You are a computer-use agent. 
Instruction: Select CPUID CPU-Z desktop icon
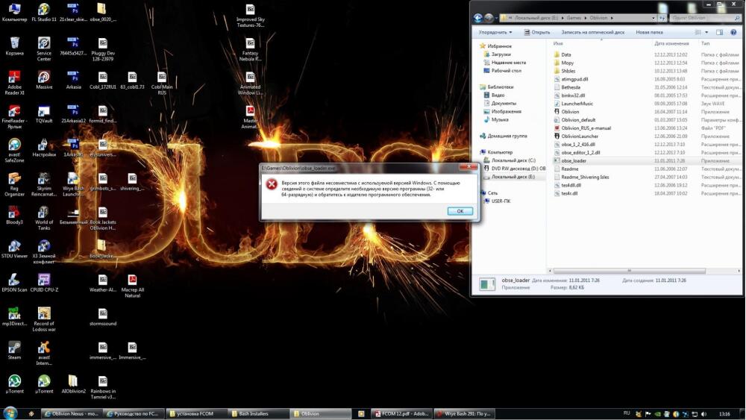tap(44, 283)
